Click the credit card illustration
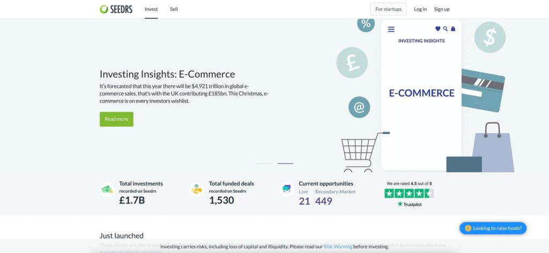This screenshot has width=549, height=253. tap(483, 90)
